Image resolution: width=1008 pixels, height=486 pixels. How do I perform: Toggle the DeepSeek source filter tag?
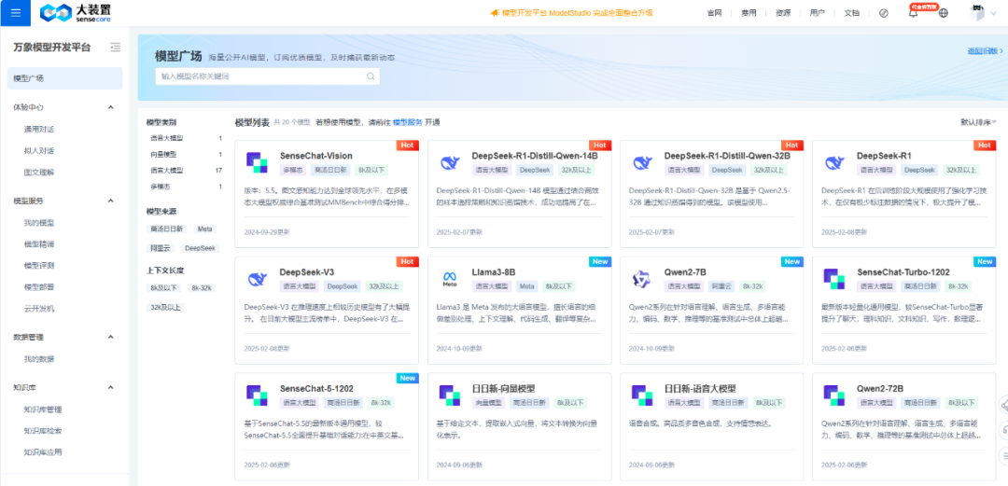[202, 248]
